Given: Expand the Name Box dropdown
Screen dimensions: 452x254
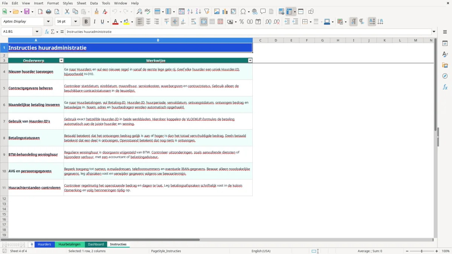Looking at the screenshot, I should click(x=37, y=32).
